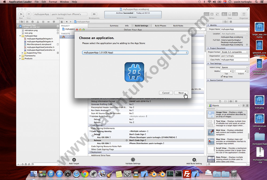Expand the Supporting Files group

(x=22, y=53)
